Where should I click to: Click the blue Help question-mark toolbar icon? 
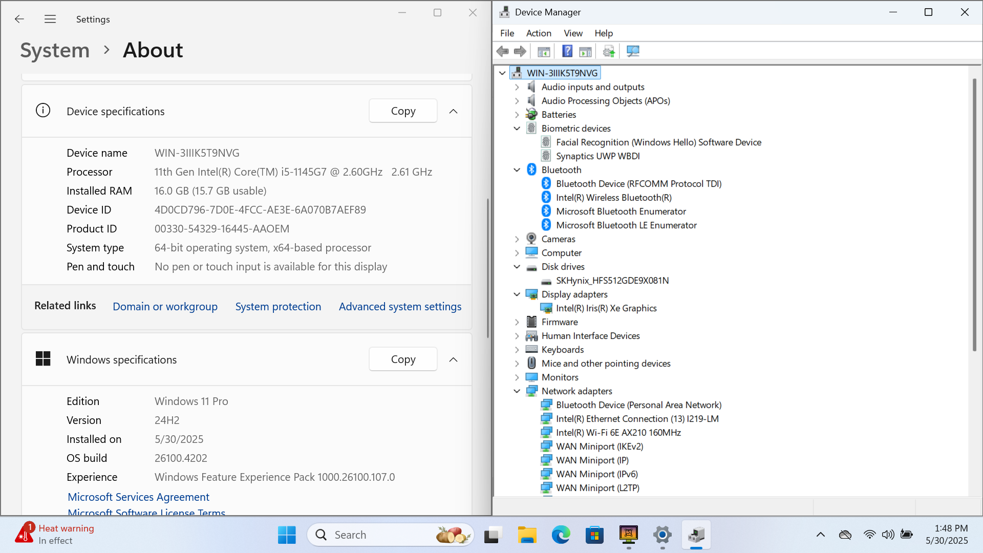(567, 51)
